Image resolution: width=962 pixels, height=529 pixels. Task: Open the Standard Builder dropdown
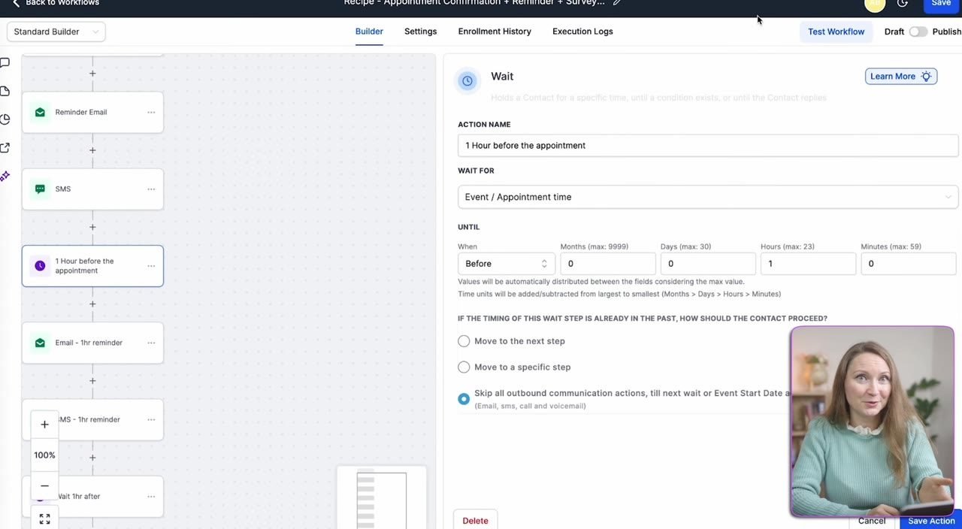click(56, 32)
